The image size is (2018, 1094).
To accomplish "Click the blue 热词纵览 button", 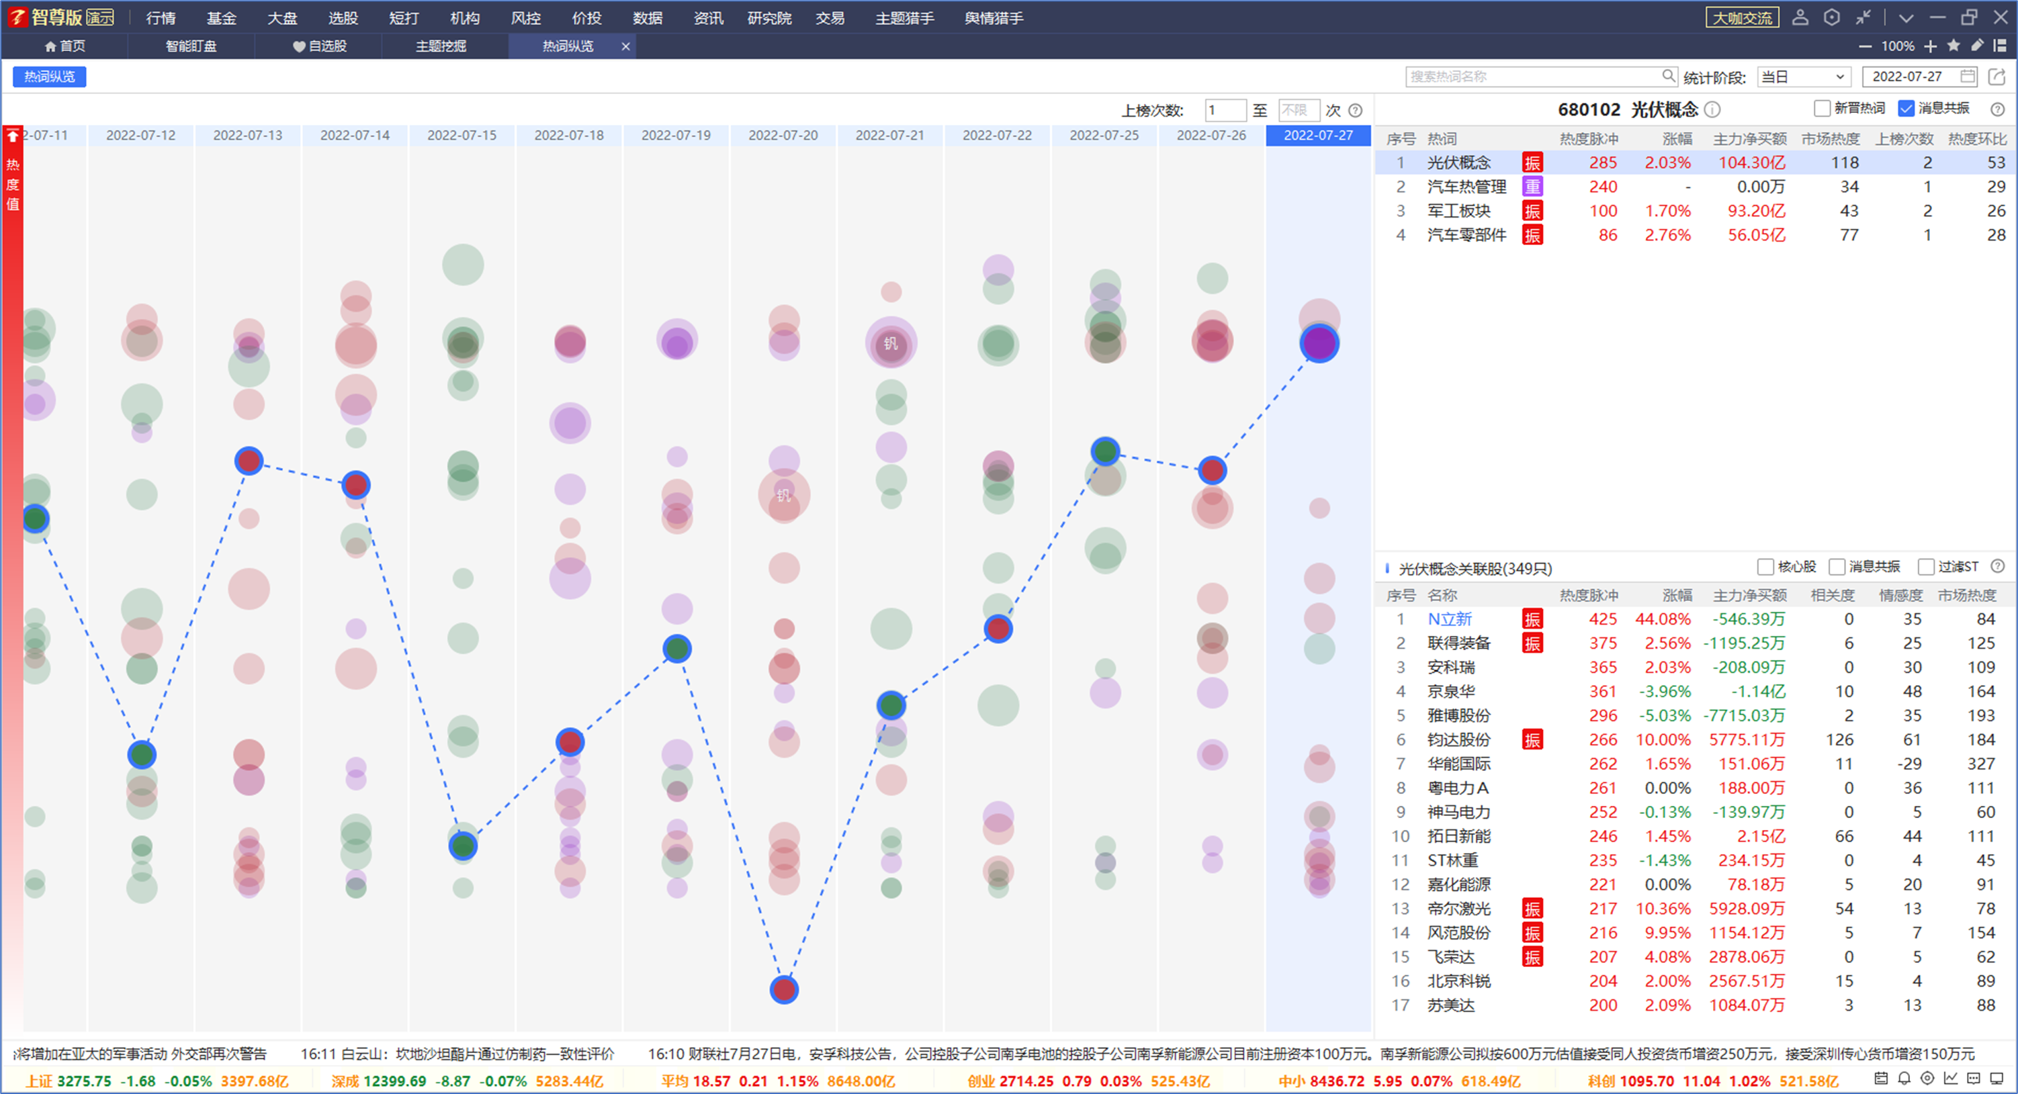I will click(x=49, y=77).
